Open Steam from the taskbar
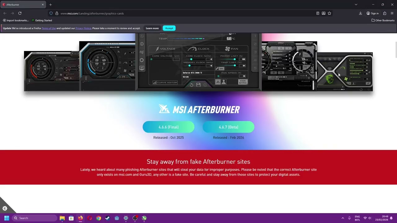 108,218
